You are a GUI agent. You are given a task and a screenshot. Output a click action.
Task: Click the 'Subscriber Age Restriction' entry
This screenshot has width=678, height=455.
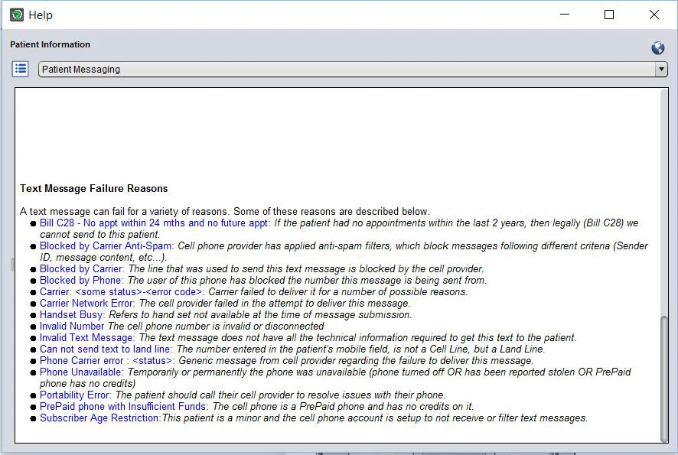coord(100,418)
